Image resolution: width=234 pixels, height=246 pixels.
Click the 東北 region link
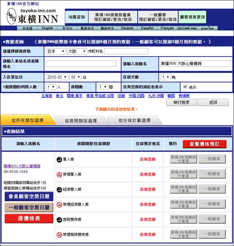click(60, 96)
